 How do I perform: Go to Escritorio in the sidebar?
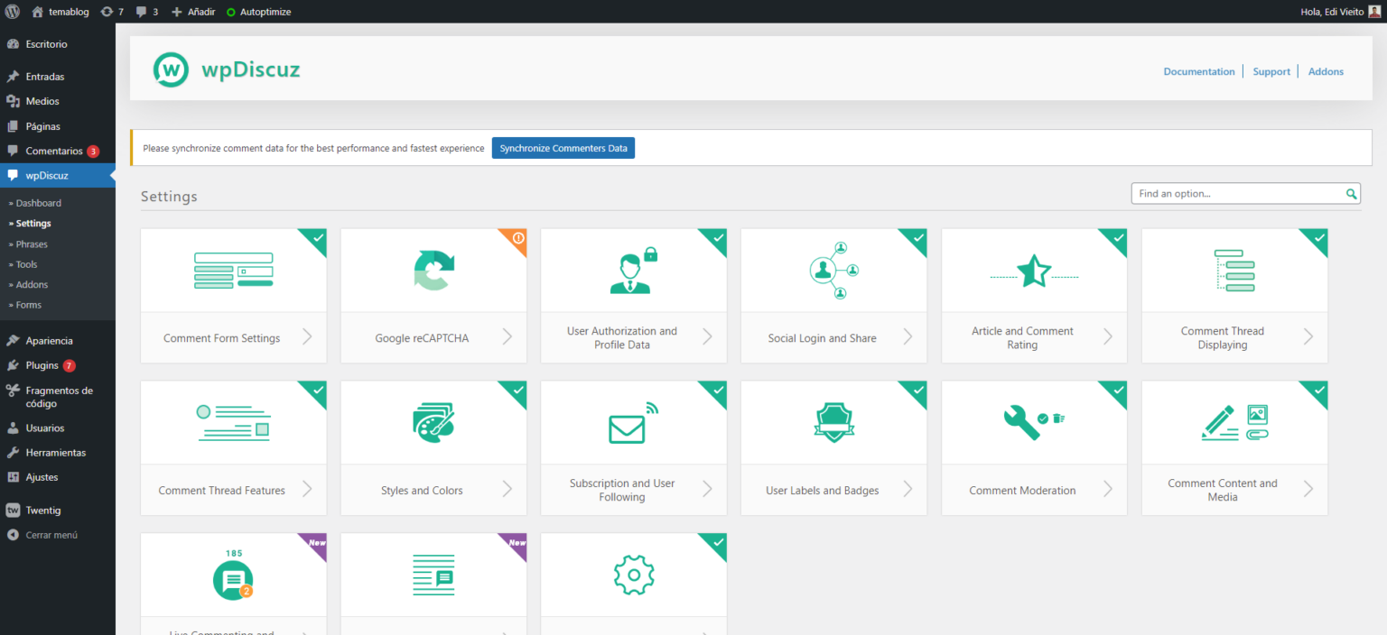(x=58, y=44)
